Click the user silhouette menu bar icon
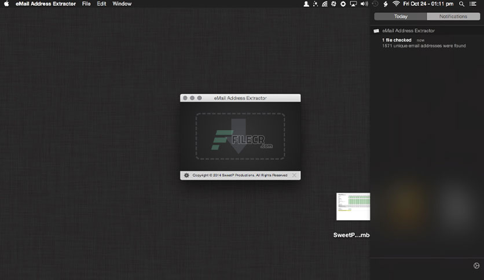This screenshot has width=484, height=280. tap(306, 4)
